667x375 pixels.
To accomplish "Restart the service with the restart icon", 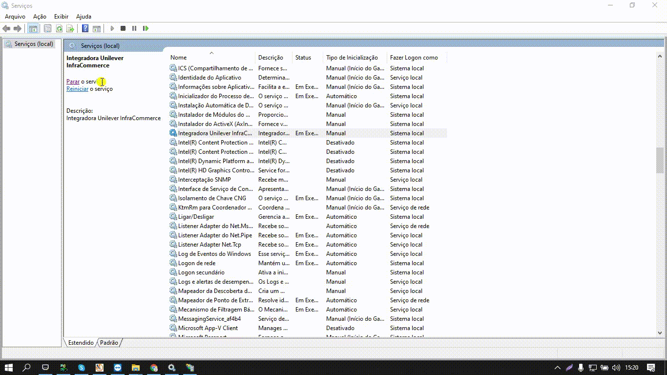I will pos(146,28).
